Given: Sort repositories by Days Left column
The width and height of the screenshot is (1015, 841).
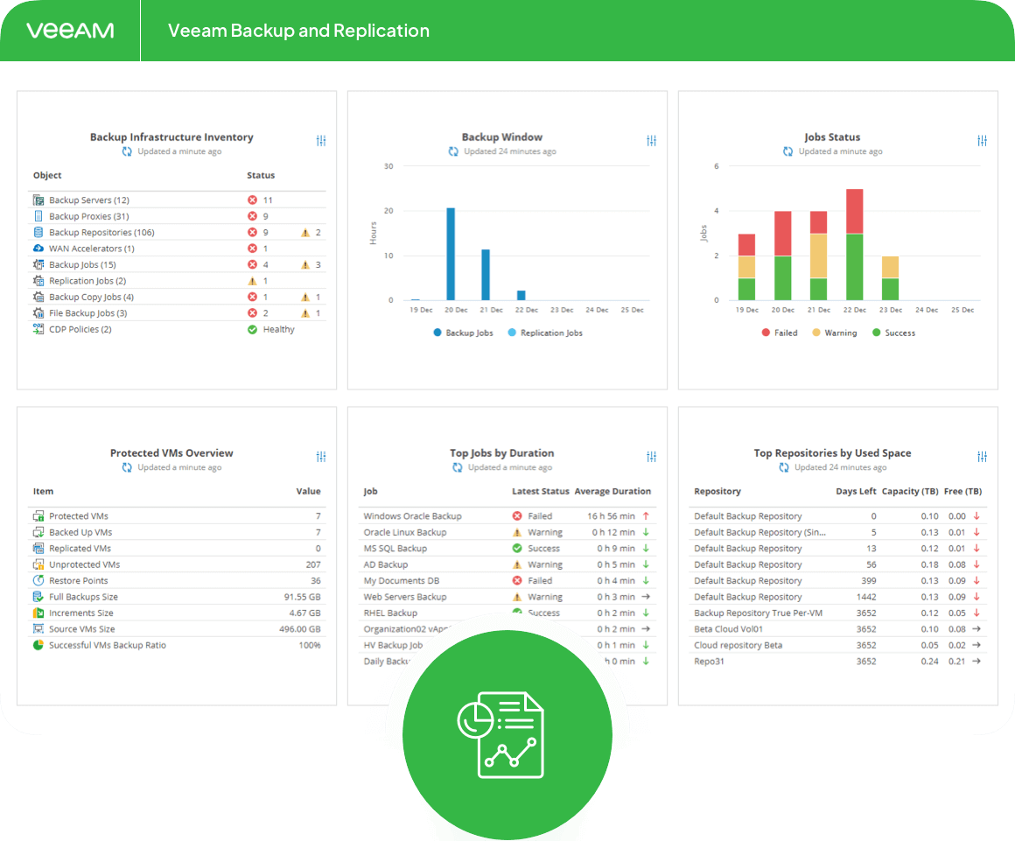Looking at the screenshot, I should pos(856,492).
